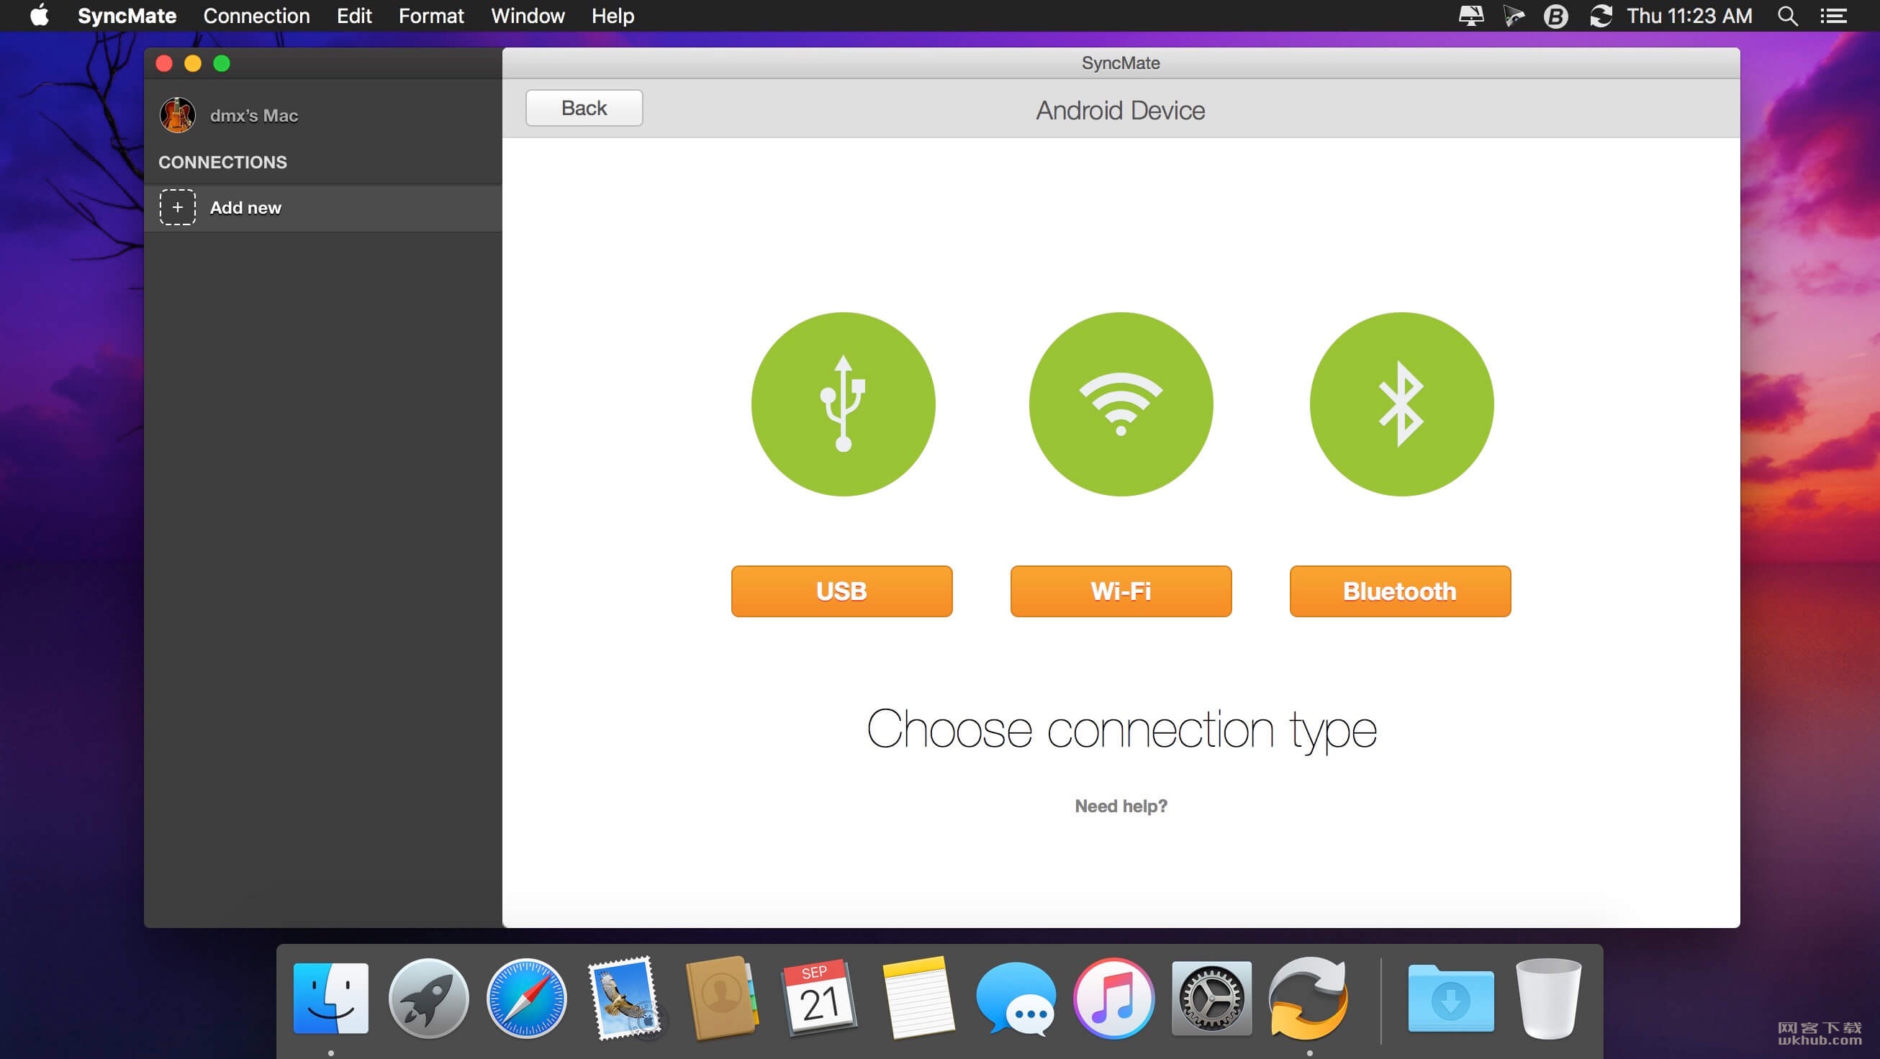
Task: Open Calendar showing SEP 21
Action: tap(820, 998)
